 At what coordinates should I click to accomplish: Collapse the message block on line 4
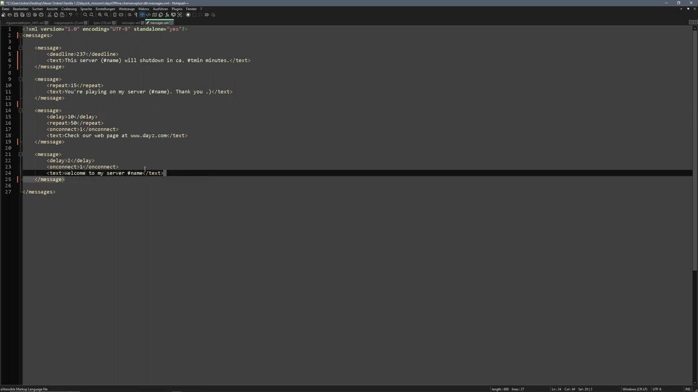(x=20, y=48)
